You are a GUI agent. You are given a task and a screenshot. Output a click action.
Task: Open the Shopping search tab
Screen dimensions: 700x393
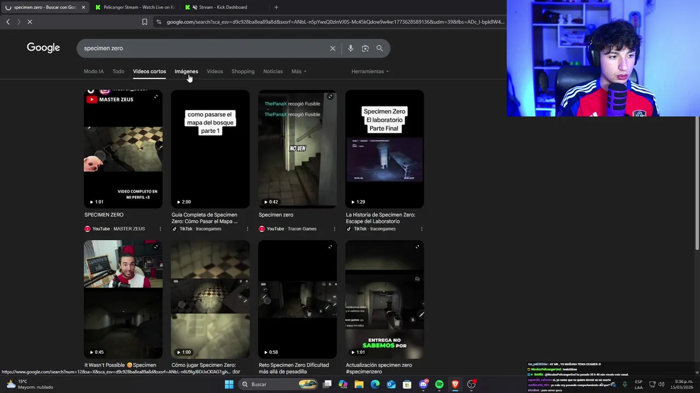pyautogui.click(x=243, y=72)
